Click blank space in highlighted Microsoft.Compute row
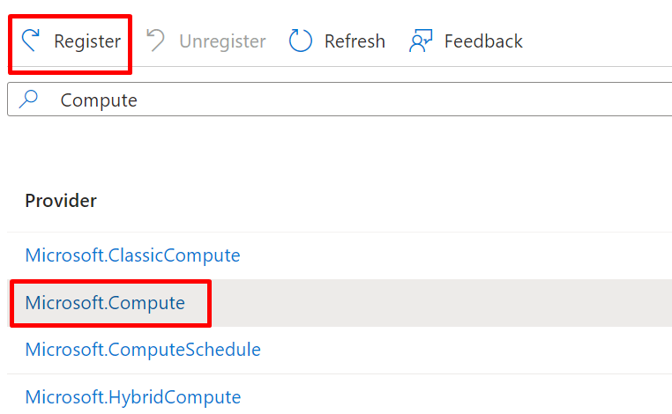Viewport: 672px width, 414px height. (x=442, y=303)
